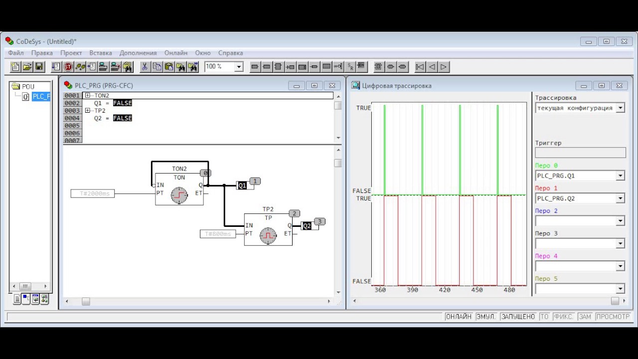Click Q1 = FALSE declaration line
638x359 pixels.
(x=113, y=103)
